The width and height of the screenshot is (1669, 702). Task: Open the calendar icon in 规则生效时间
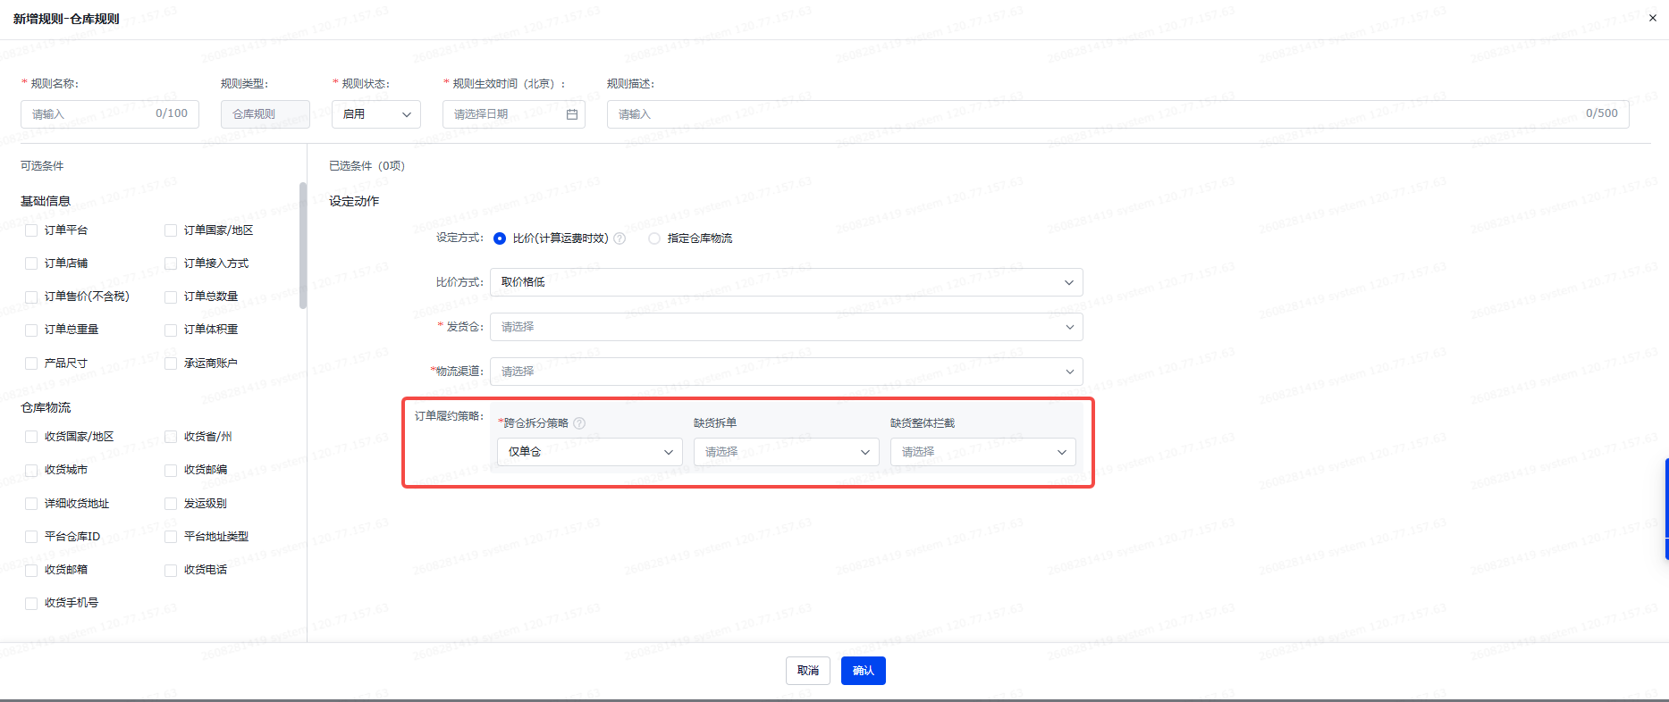(x=572, y=114)
